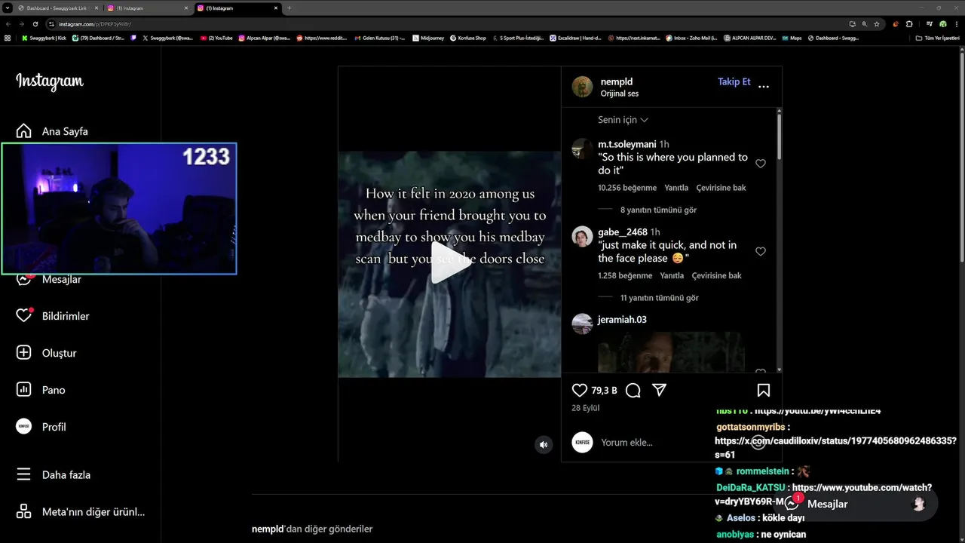This screenshot has width=965, height=543.
Task: Save post with bookmark icon
Action: click(x=763, y=390)
